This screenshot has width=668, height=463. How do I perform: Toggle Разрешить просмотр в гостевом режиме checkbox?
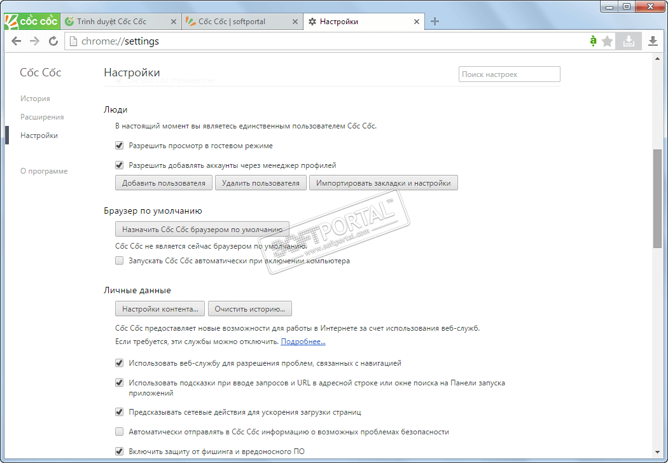pyautogui.click(x=120, y=146)
